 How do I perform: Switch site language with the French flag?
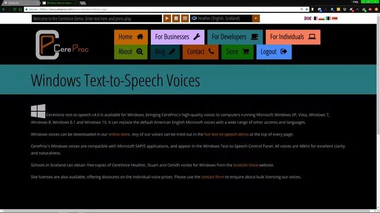pyautogui.click(x=315, y=18)
